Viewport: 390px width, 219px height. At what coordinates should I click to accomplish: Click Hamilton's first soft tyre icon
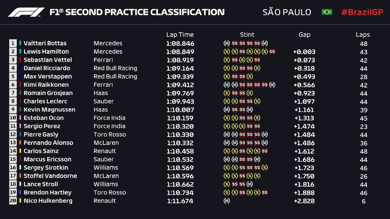[x=227, y=51]
